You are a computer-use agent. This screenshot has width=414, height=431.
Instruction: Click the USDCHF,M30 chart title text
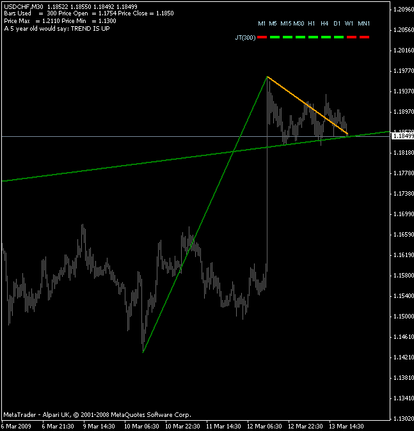[24, 6]
